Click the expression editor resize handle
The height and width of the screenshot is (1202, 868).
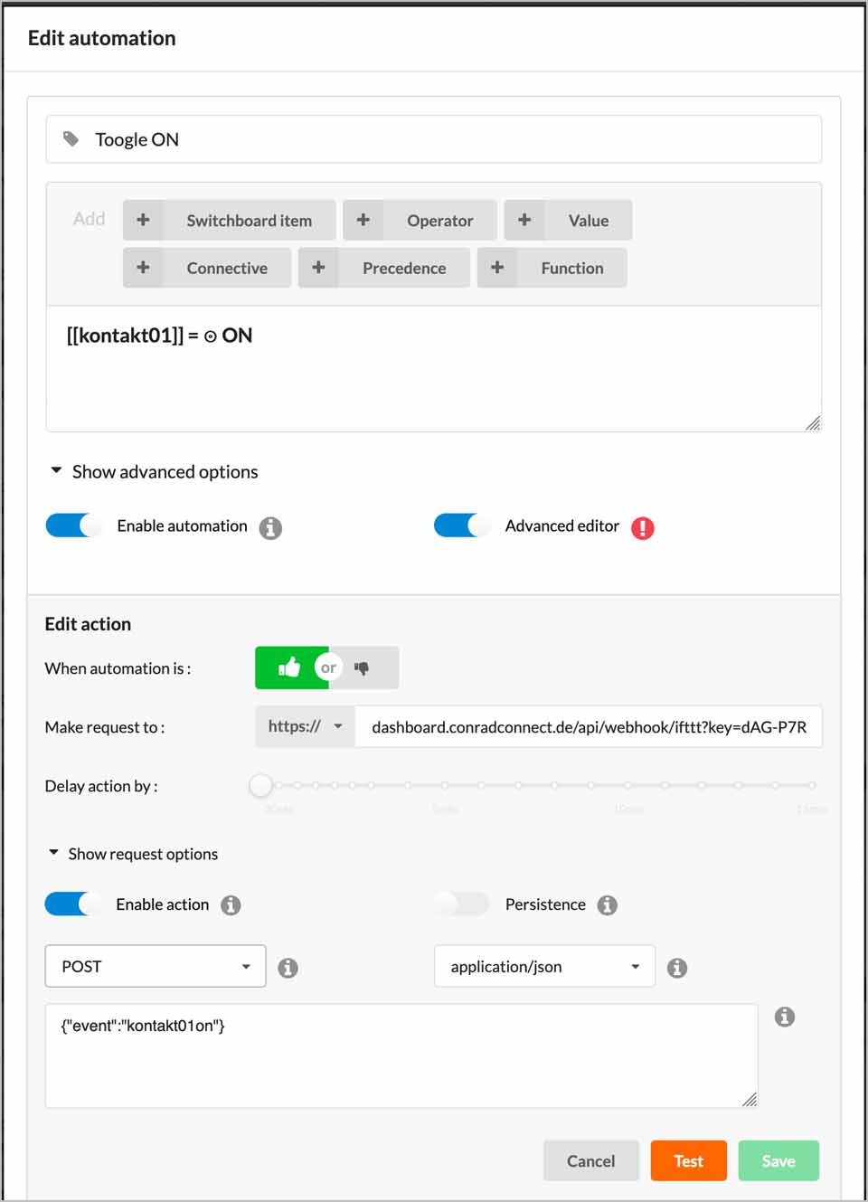(x=813, y=423)
